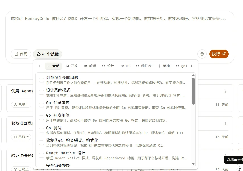Click the paper plane icon on 执行
Screen dimensions: 243x171
coord(224,54)
